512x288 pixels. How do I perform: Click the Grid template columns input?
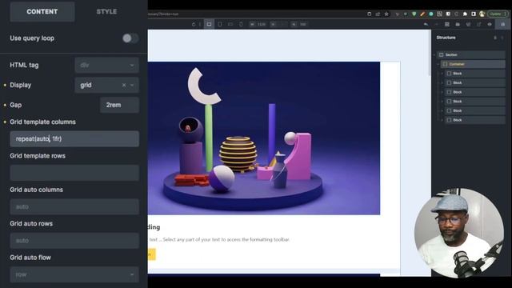(74, 138)
